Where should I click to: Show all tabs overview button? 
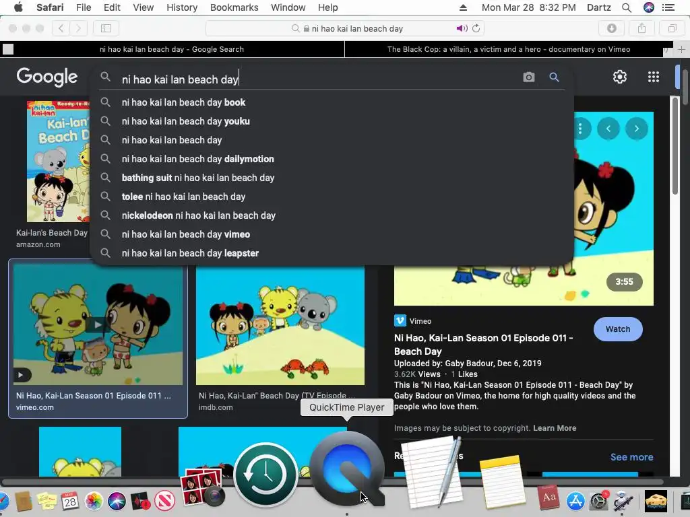coord(672,28)
